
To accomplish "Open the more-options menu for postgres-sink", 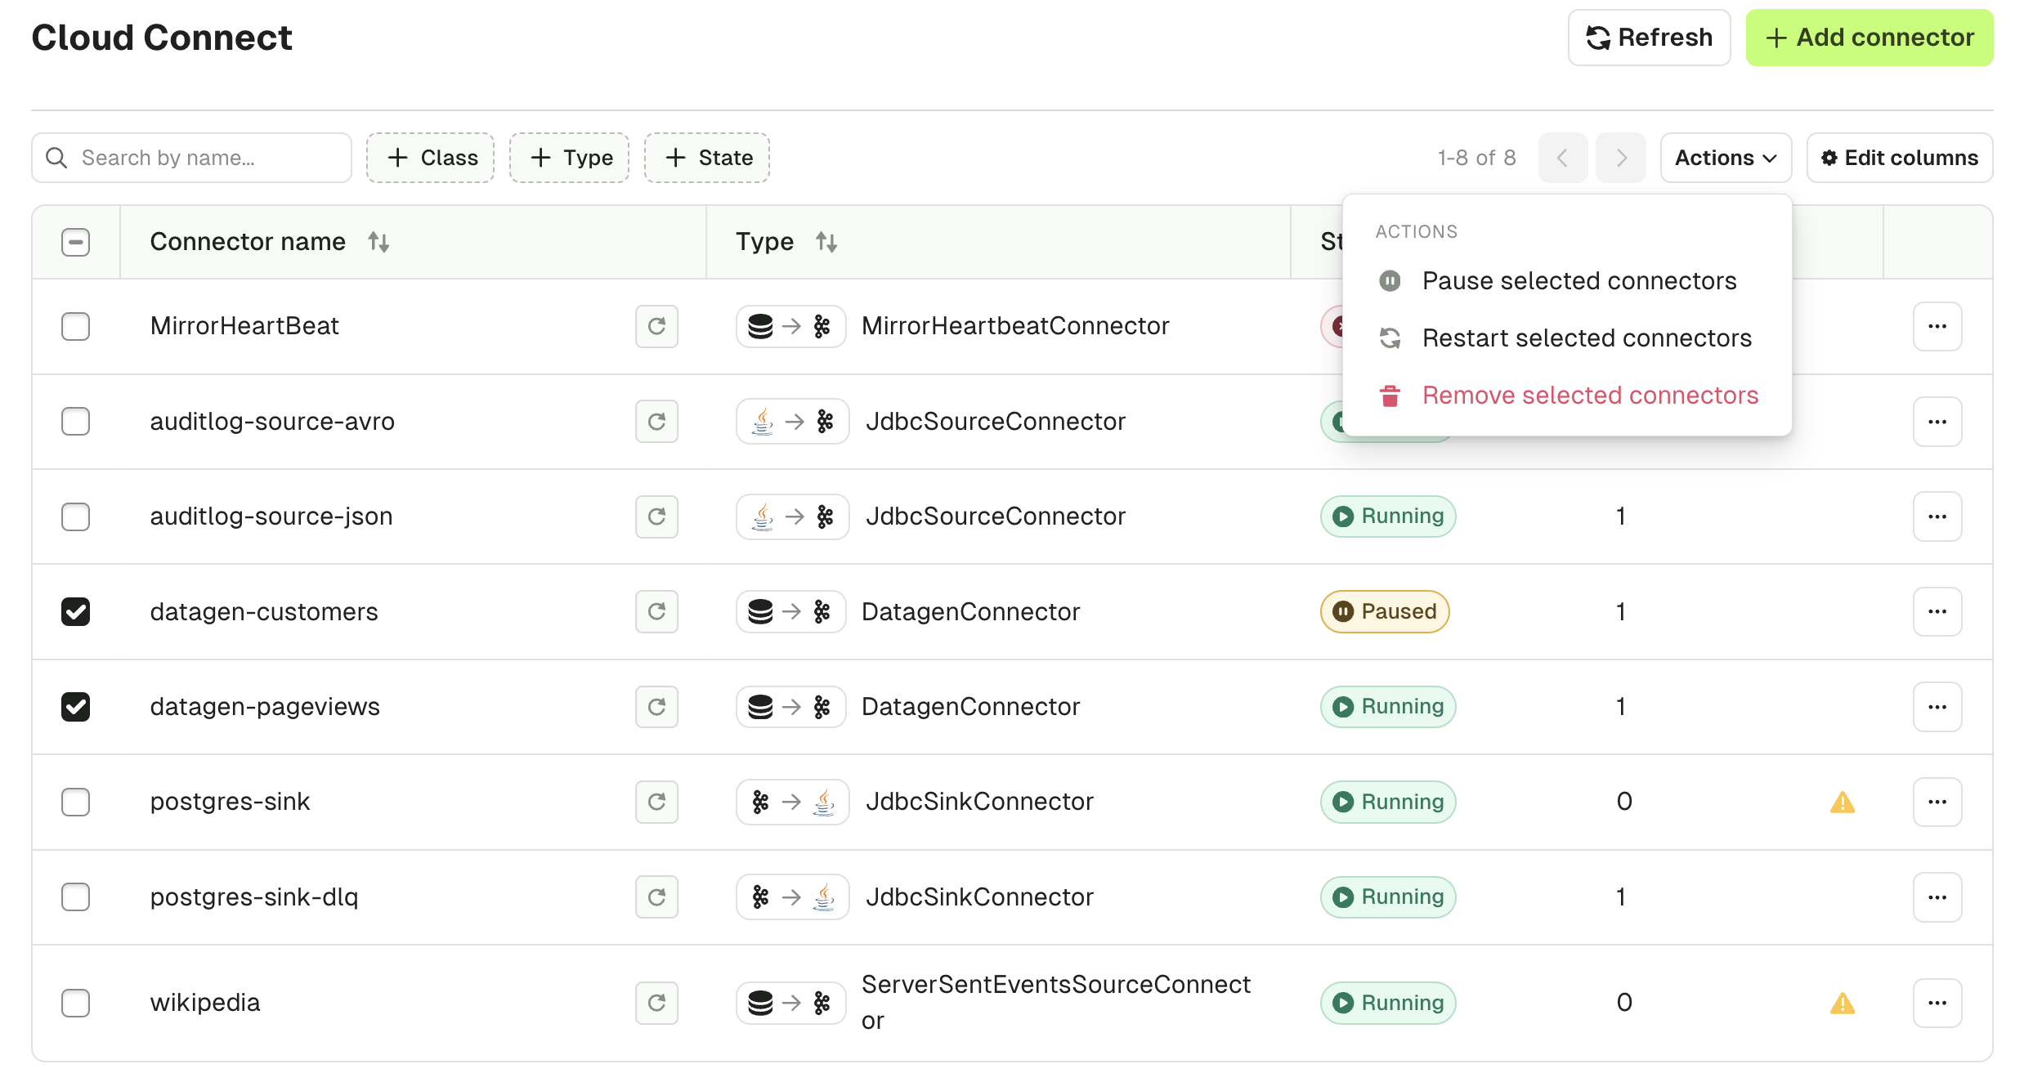I will pyautogui.click(x=1937, y=802).
